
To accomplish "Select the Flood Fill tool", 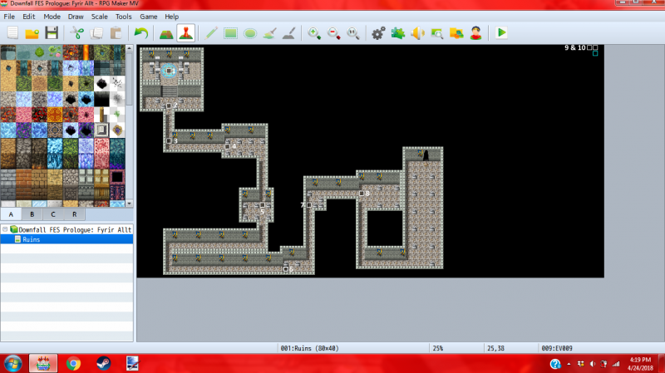I will point(269,33).
